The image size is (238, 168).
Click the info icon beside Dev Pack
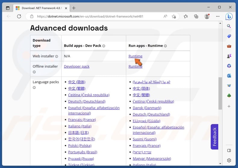coord(104,46)
